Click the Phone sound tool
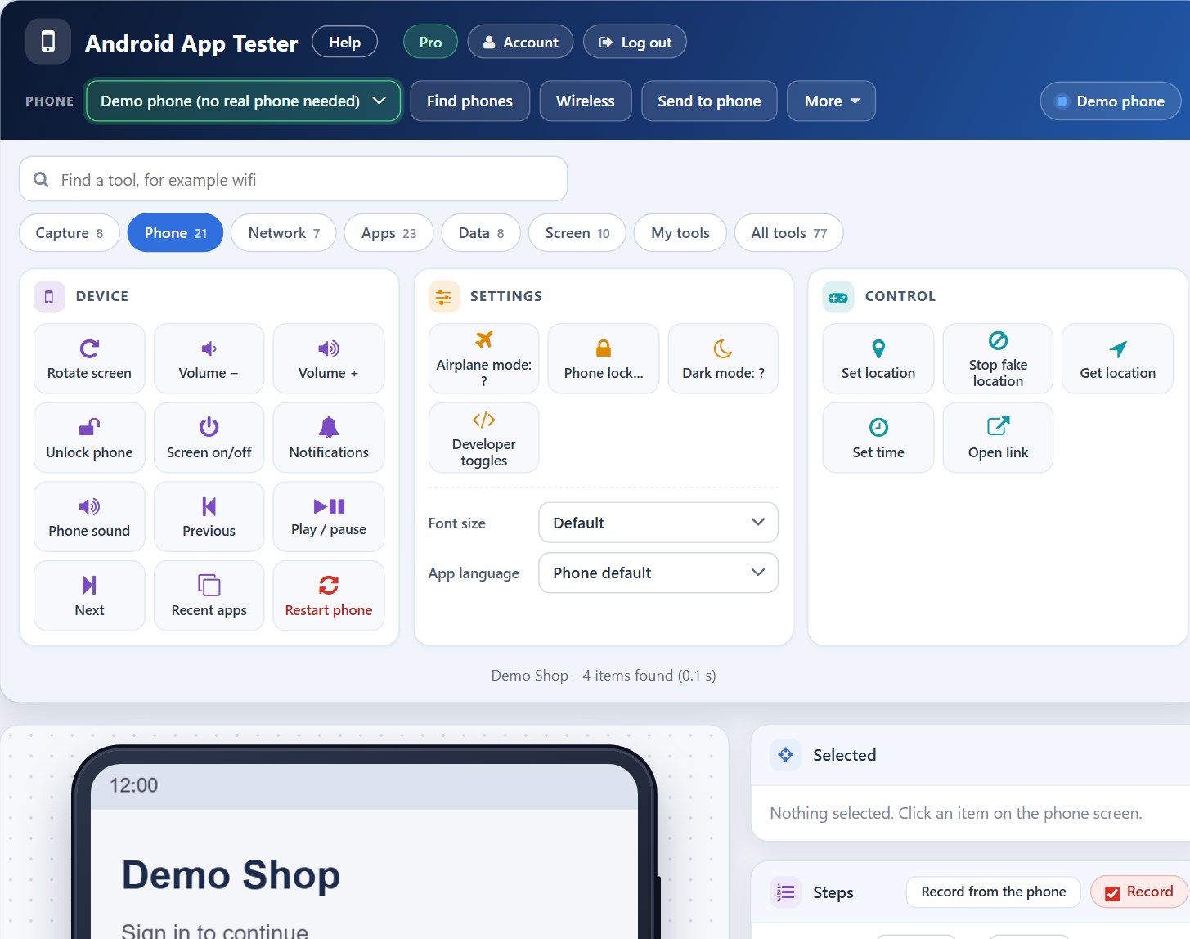Screen dimensions: 1190x939 coord(89,517)
